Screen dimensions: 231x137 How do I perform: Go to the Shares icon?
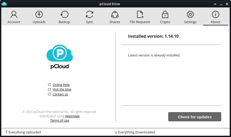[115, 14]
